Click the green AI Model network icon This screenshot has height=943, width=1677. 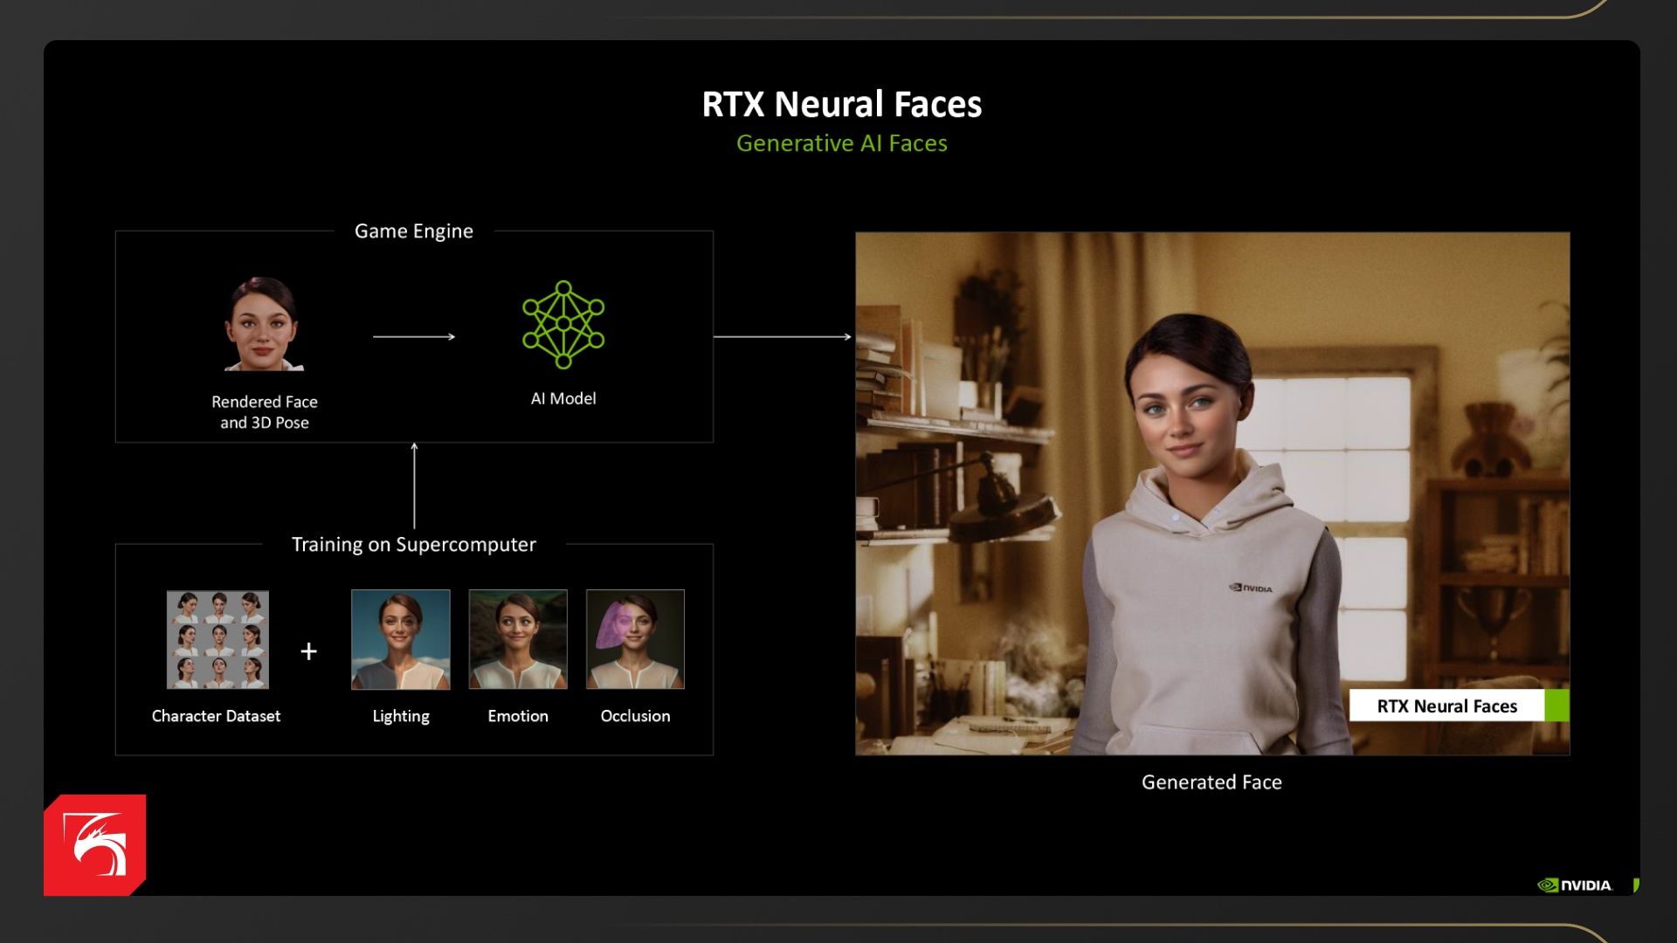[x=563, y=324]
